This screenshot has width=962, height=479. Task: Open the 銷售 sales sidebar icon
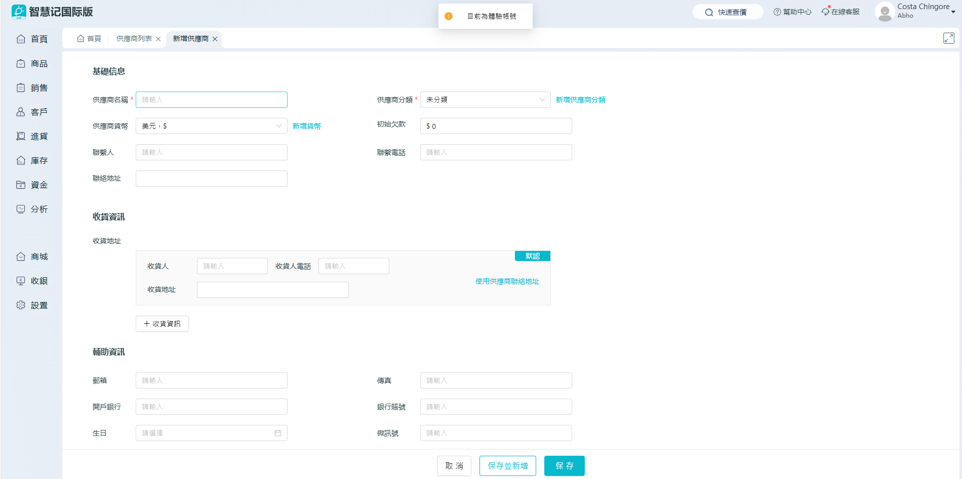(x=21, y=88)
